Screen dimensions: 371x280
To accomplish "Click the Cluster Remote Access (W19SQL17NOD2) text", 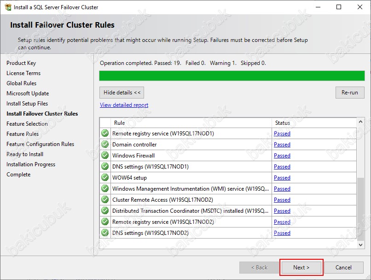I will [x=162, y=199].
